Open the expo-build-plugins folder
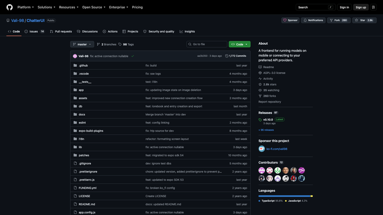Screen dimensions: 383x215 point(91,131)
